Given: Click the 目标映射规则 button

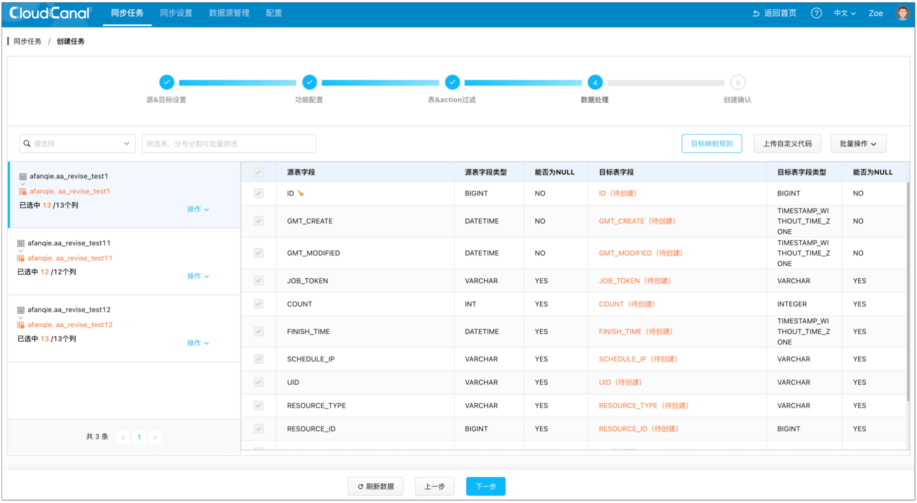Looking at the screenshot, I should point(711,144).
